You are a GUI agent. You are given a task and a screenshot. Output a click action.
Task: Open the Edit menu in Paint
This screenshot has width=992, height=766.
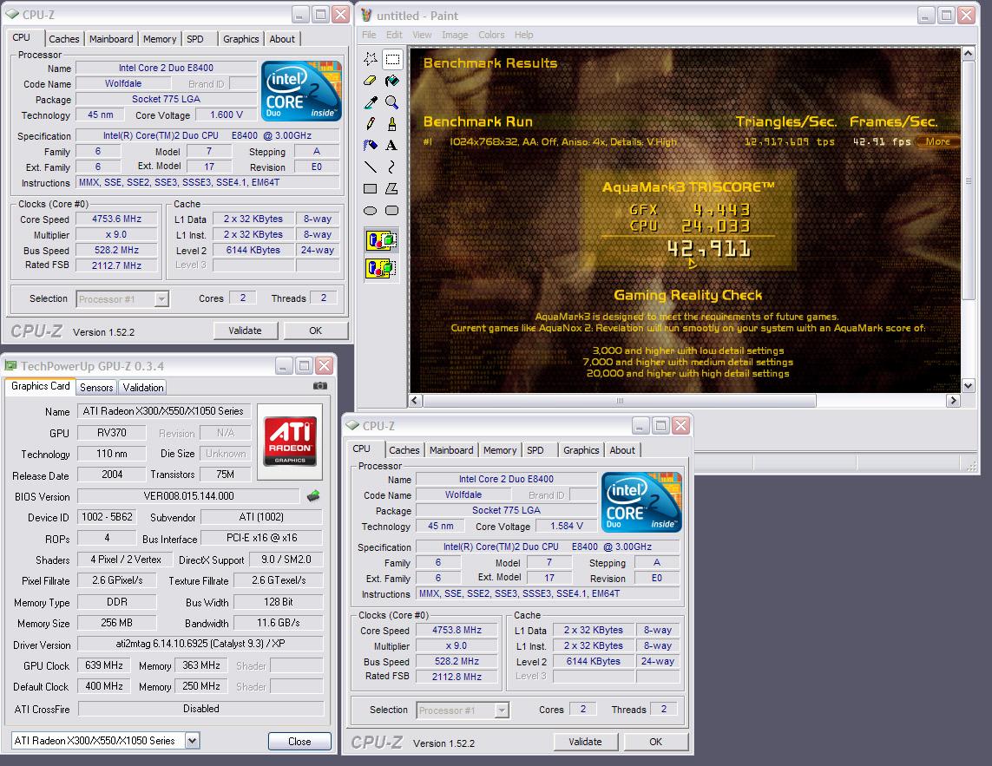pyautogui.click(x=394, y=35)
